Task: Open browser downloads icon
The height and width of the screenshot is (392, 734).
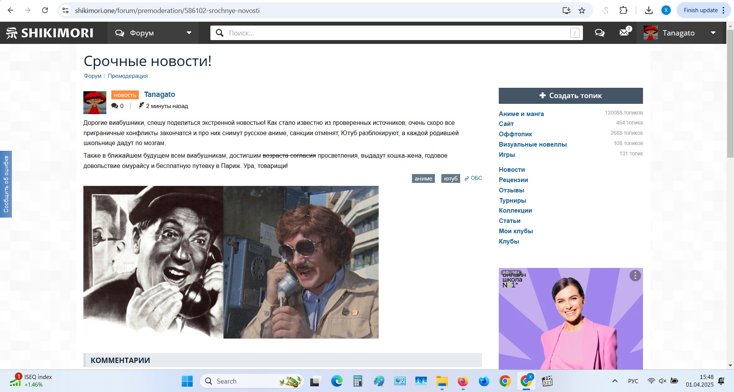Action: coord(648,11)
